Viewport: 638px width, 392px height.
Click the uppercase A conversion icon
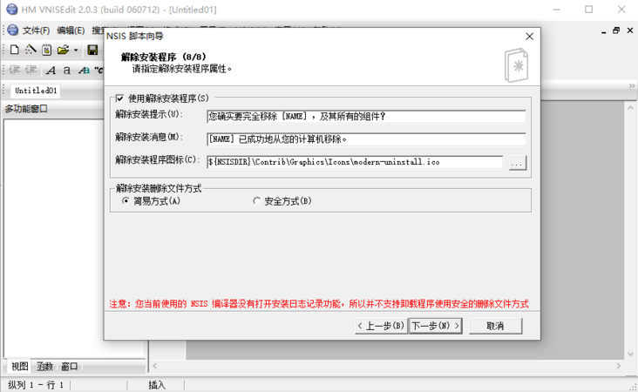(51, 71)
